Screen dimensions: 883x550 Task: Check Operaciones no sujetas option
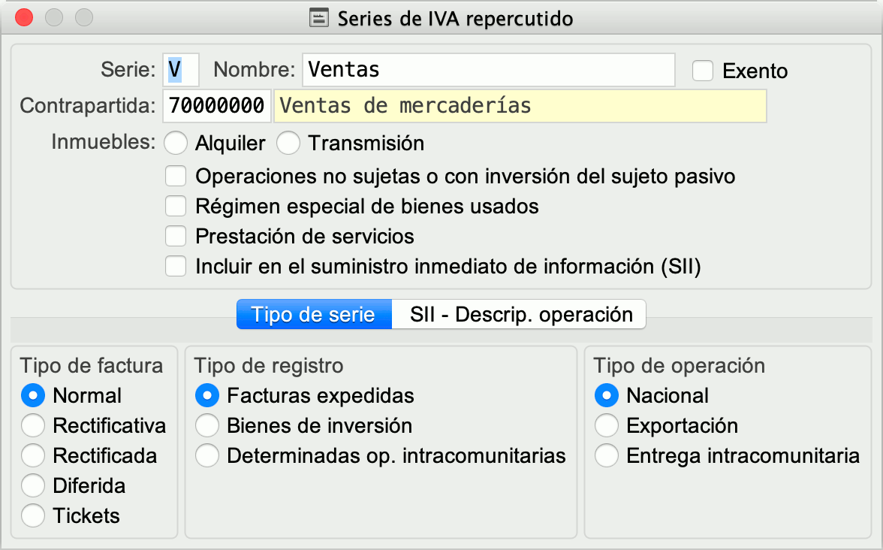click(x=176, y=177)
